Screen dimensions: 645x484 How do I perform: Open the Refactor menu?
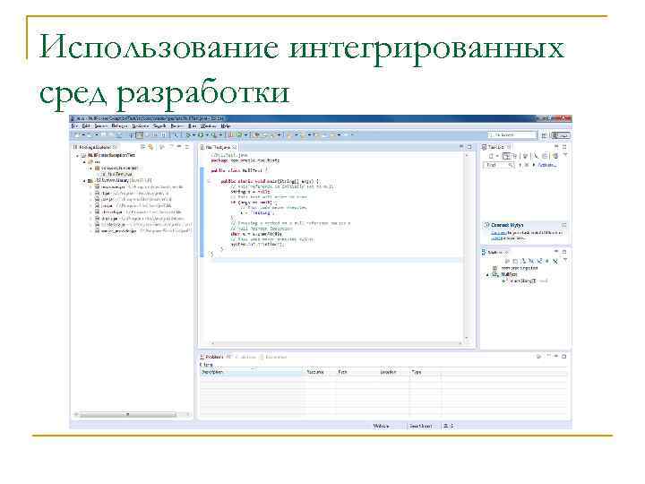click(119, 126)
